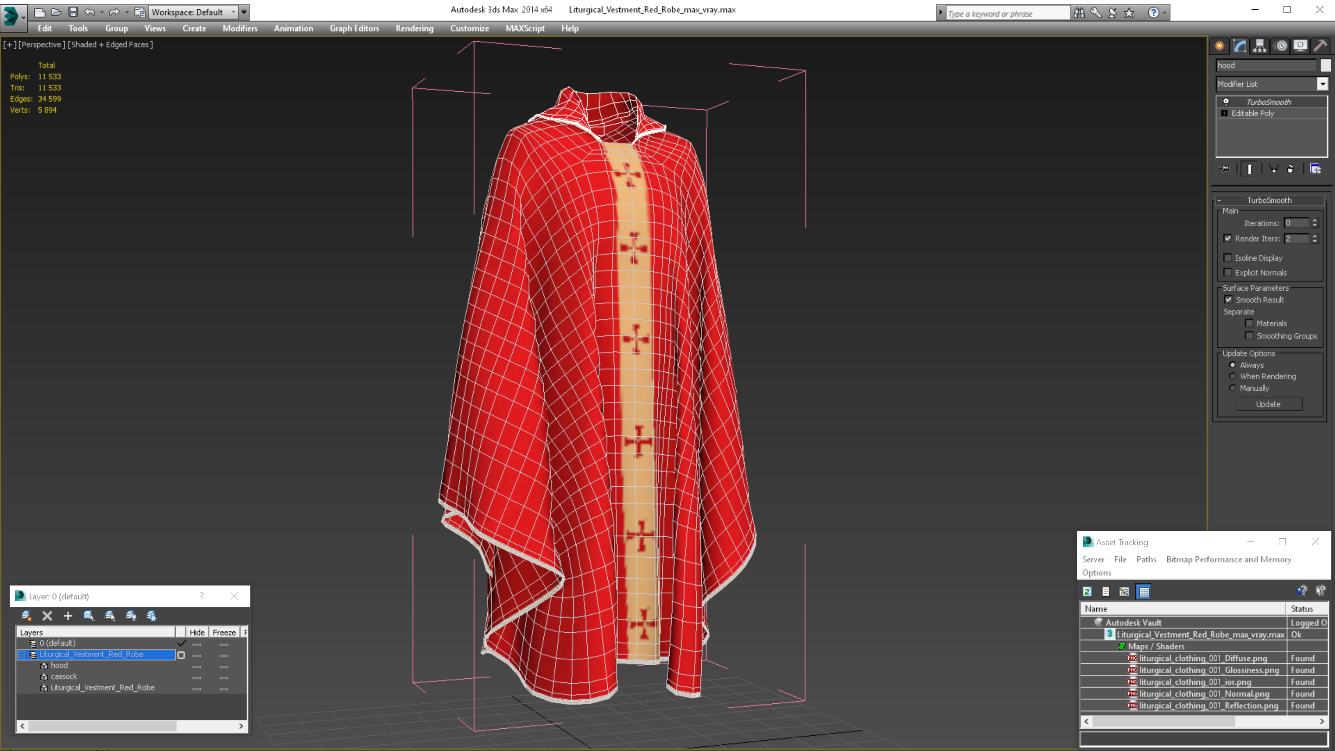Screen dimensions: 1335x751
Task: Expand the Editable Poly stack entry
Action: pyautogui.click(x=1225, y=113)
